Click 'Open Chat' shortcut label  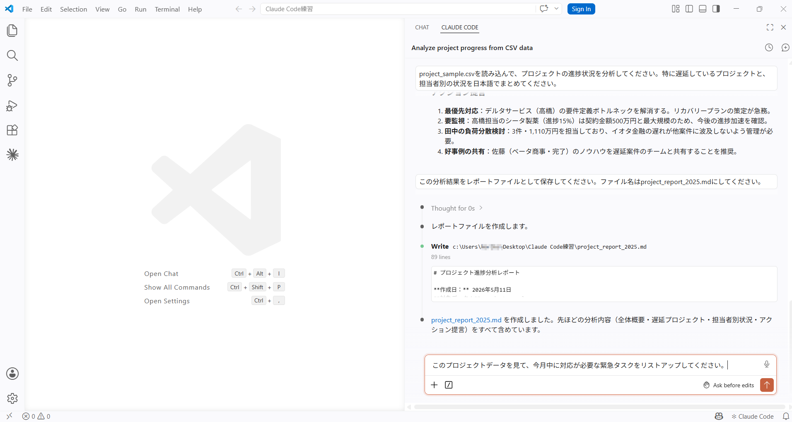coord(161,273)
